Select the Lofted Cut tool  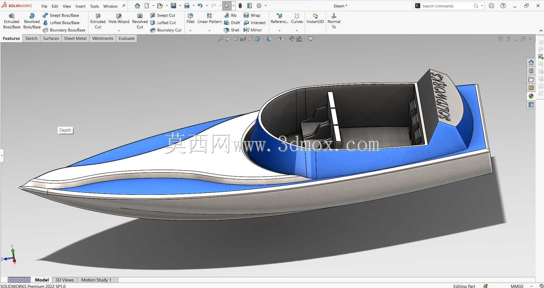click(163, 23)
